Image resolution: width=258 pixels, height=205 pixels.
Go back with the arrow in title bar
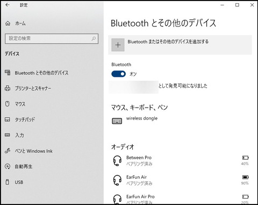8,5
